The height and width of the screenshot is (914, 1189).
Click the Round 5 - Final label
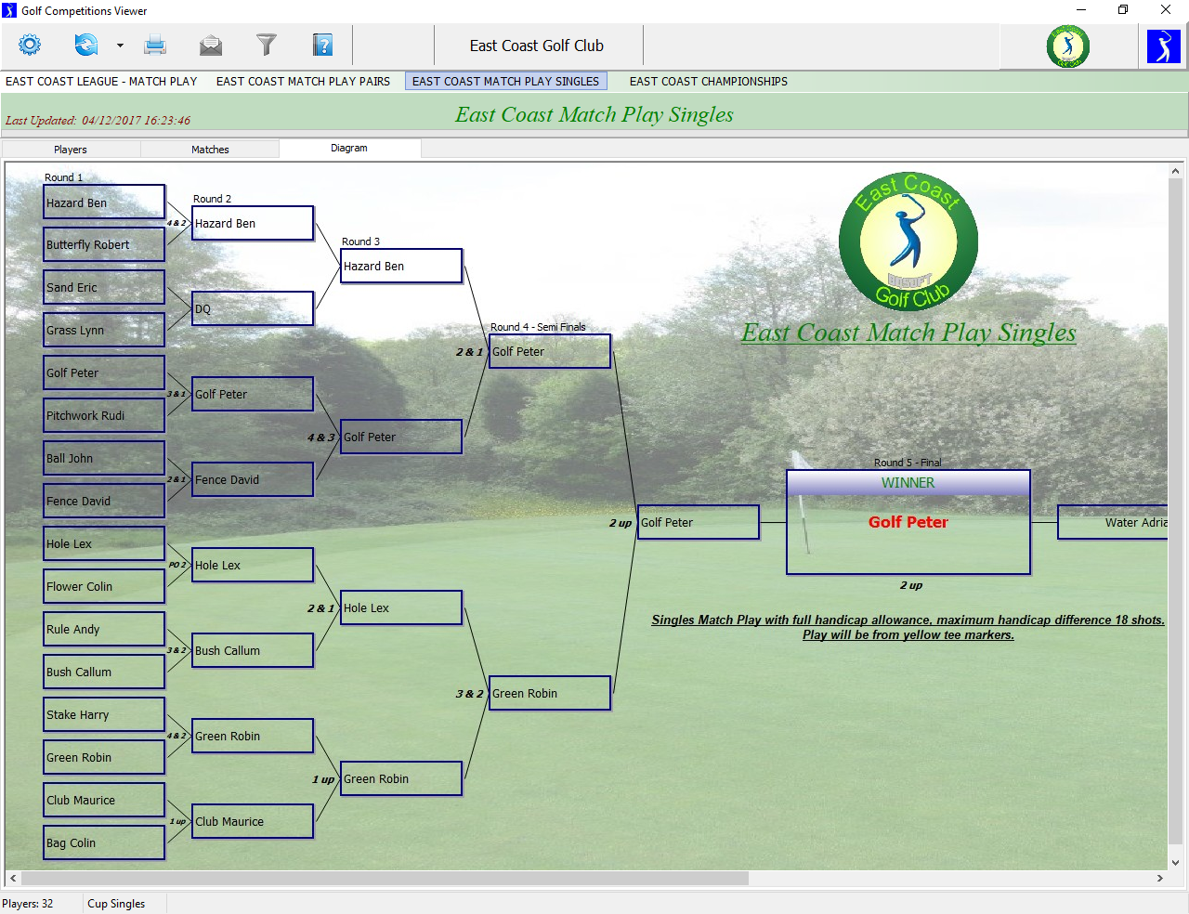(908, 463)
